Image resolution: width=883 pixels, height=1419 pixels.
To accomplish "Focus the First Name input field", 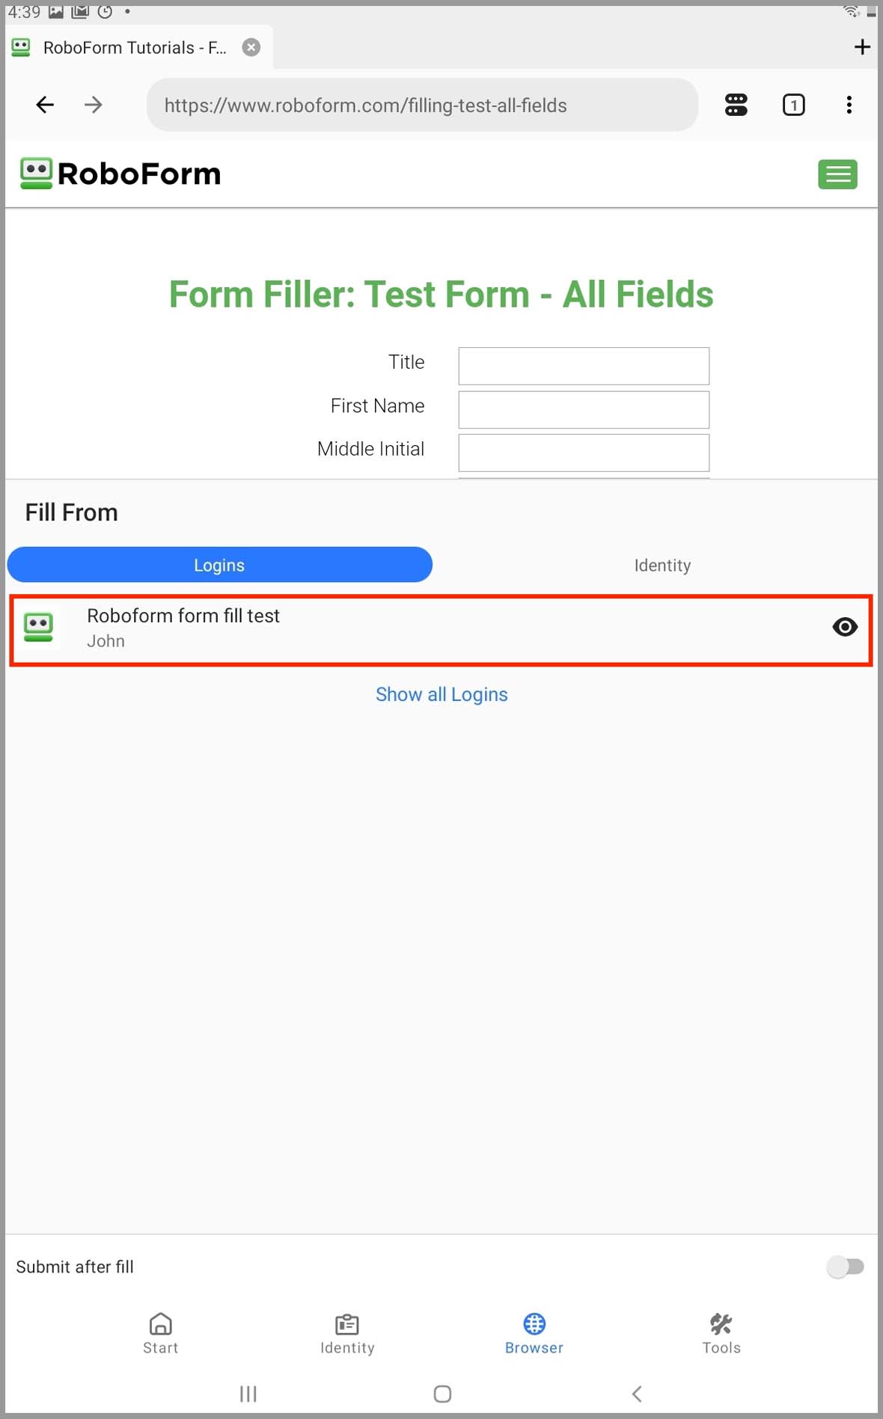I will coord(584,410).
